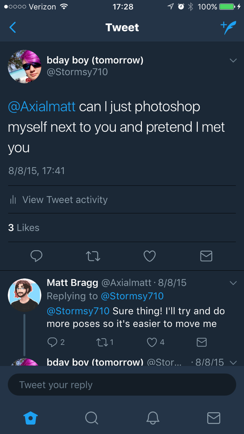Go to the Home tab
Image resolution: width=244 pixels, height=434 pixels.
[31, 418]
